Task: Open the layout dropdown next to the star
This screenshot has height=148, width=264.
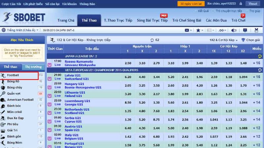Action: click(211, 30)
